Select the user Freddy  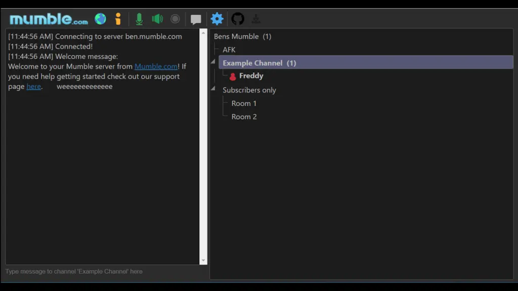(251, 75)
